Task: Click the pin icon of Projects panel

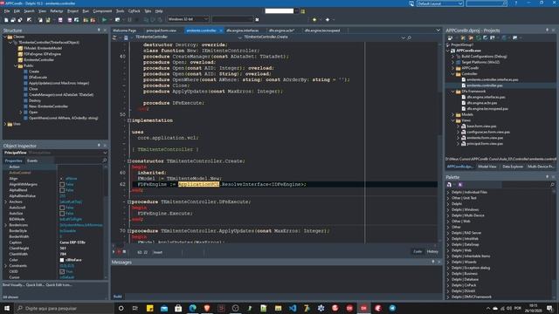Action: (547, 31)
